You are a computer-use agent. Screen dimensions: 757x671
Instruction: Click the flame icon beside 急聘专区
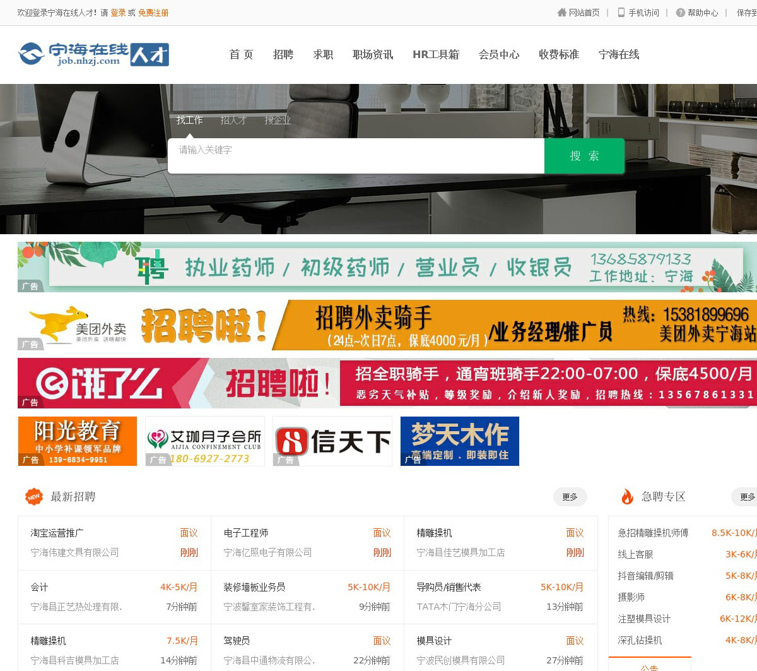click(x=627, y=497)
